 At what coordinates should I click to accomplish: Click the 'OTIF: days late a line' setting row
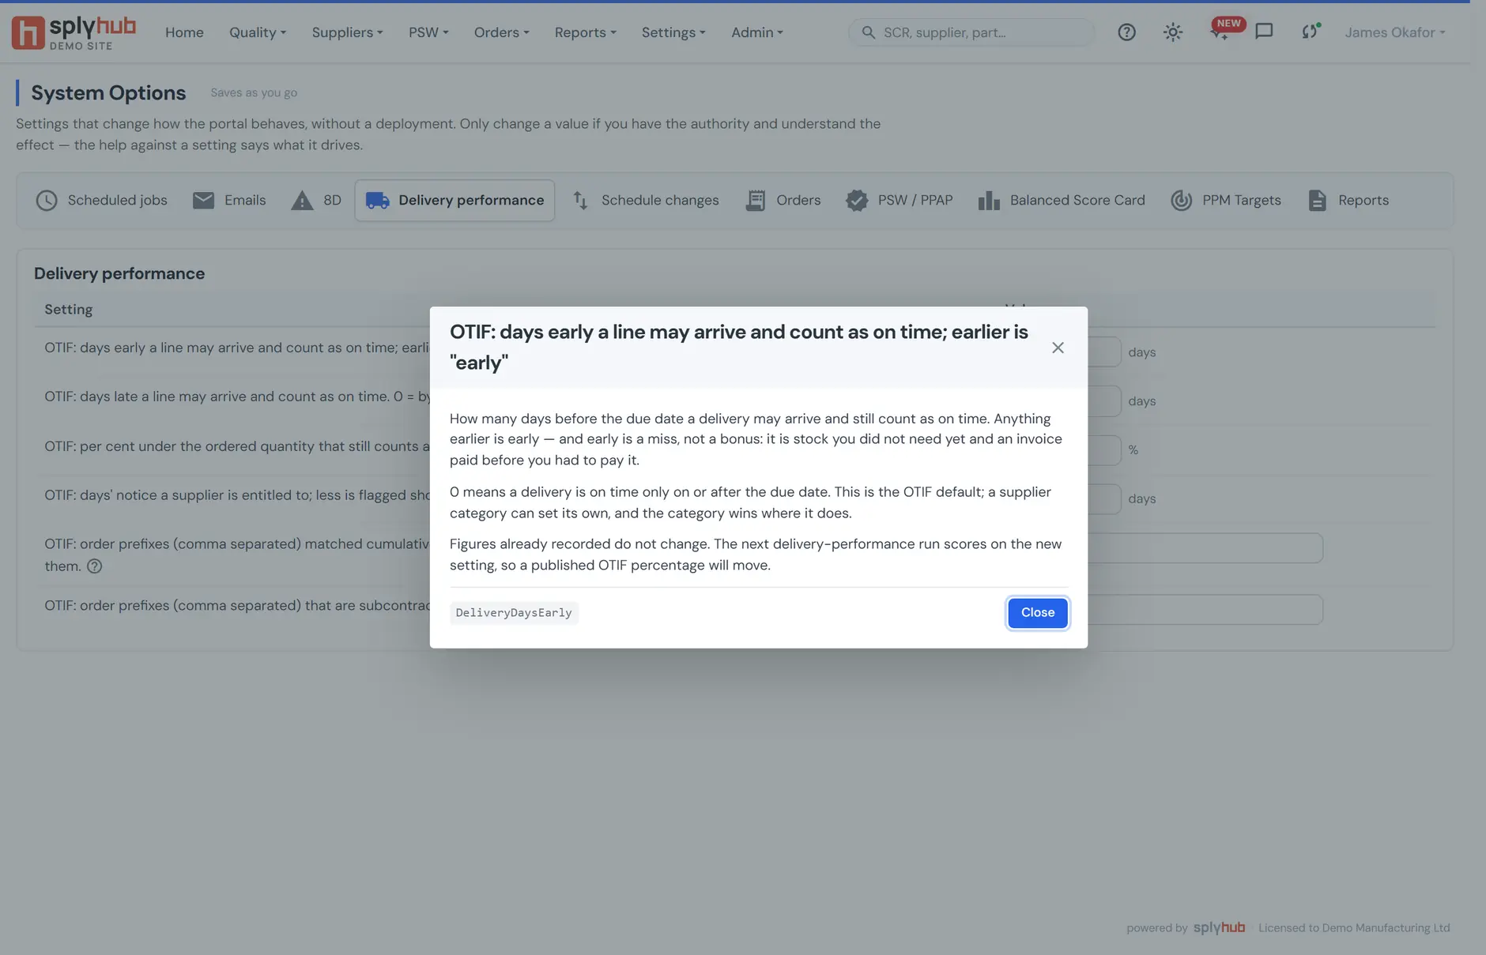point(735,401)
